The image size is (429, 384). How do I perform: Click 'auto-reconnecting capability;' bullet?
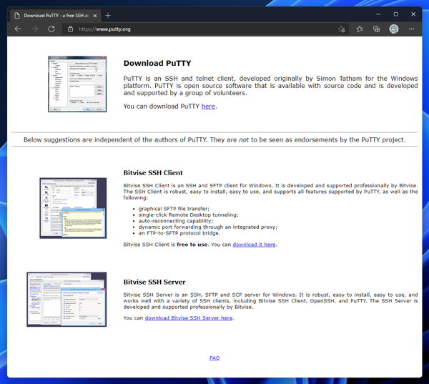coord(176,221)
